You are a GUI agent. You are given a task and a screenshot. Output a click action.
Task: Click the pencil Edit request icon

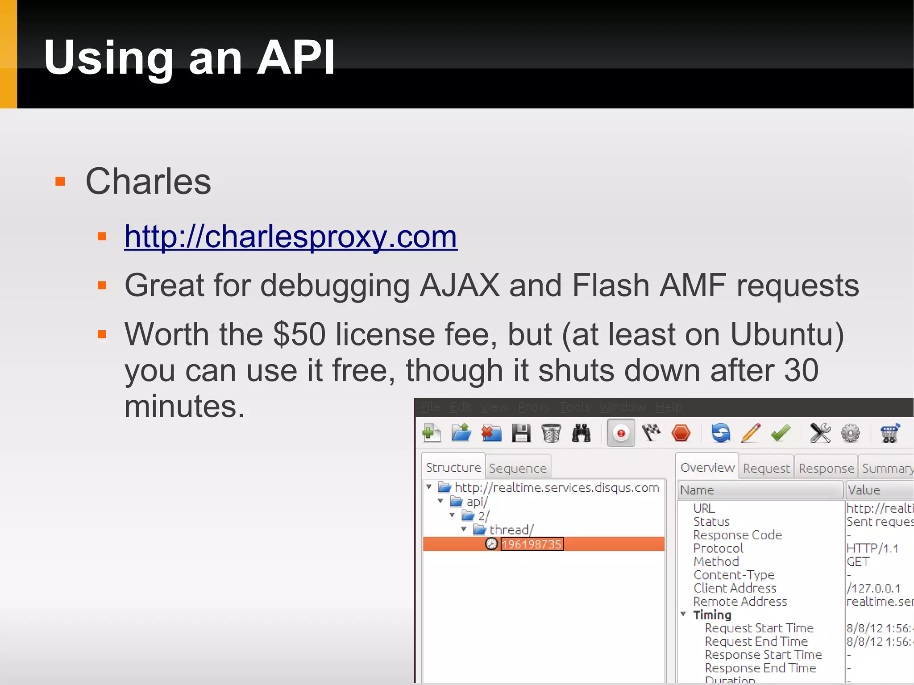pos(751,433)
